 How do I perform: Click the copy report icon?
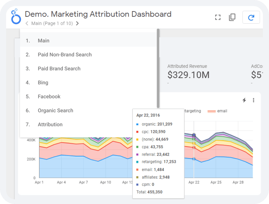pos(232,17)
